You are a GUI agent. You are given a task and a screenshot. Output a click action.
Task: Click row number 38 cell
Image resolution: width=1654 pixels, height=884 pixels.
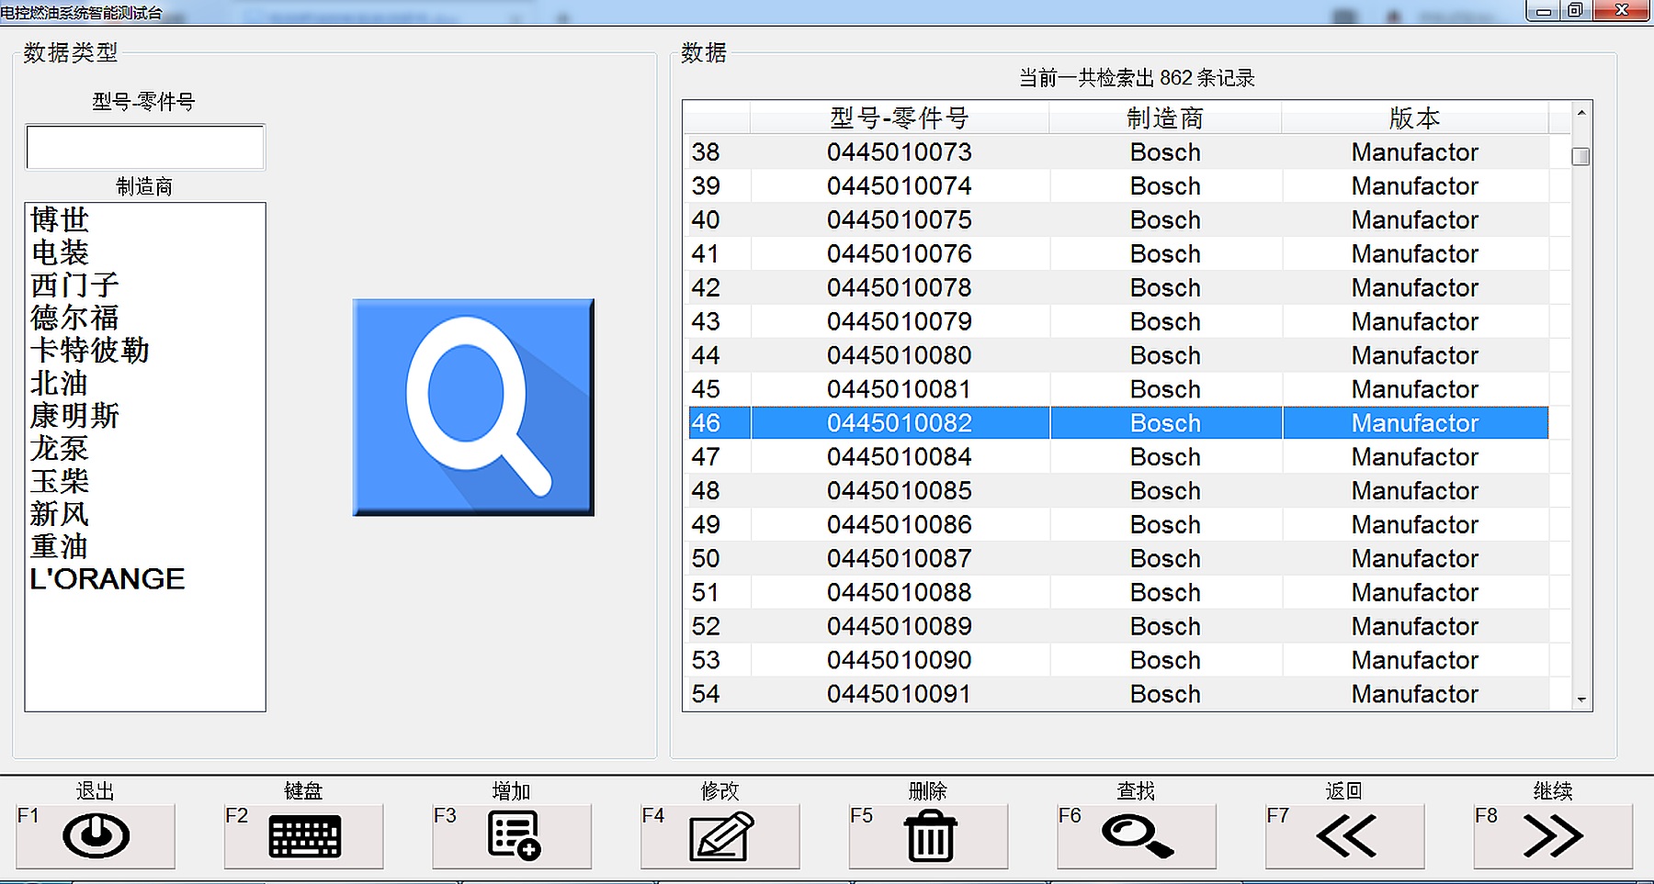click(x=719, y=152)
